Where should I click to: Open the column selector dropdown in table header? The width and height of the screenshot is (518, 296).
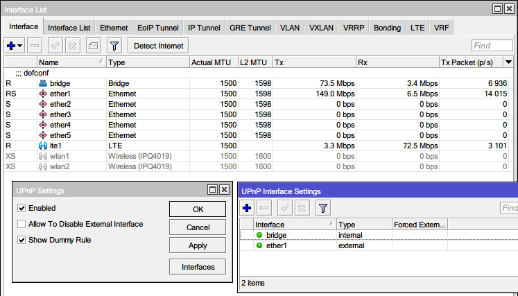[x=509, y=62]
